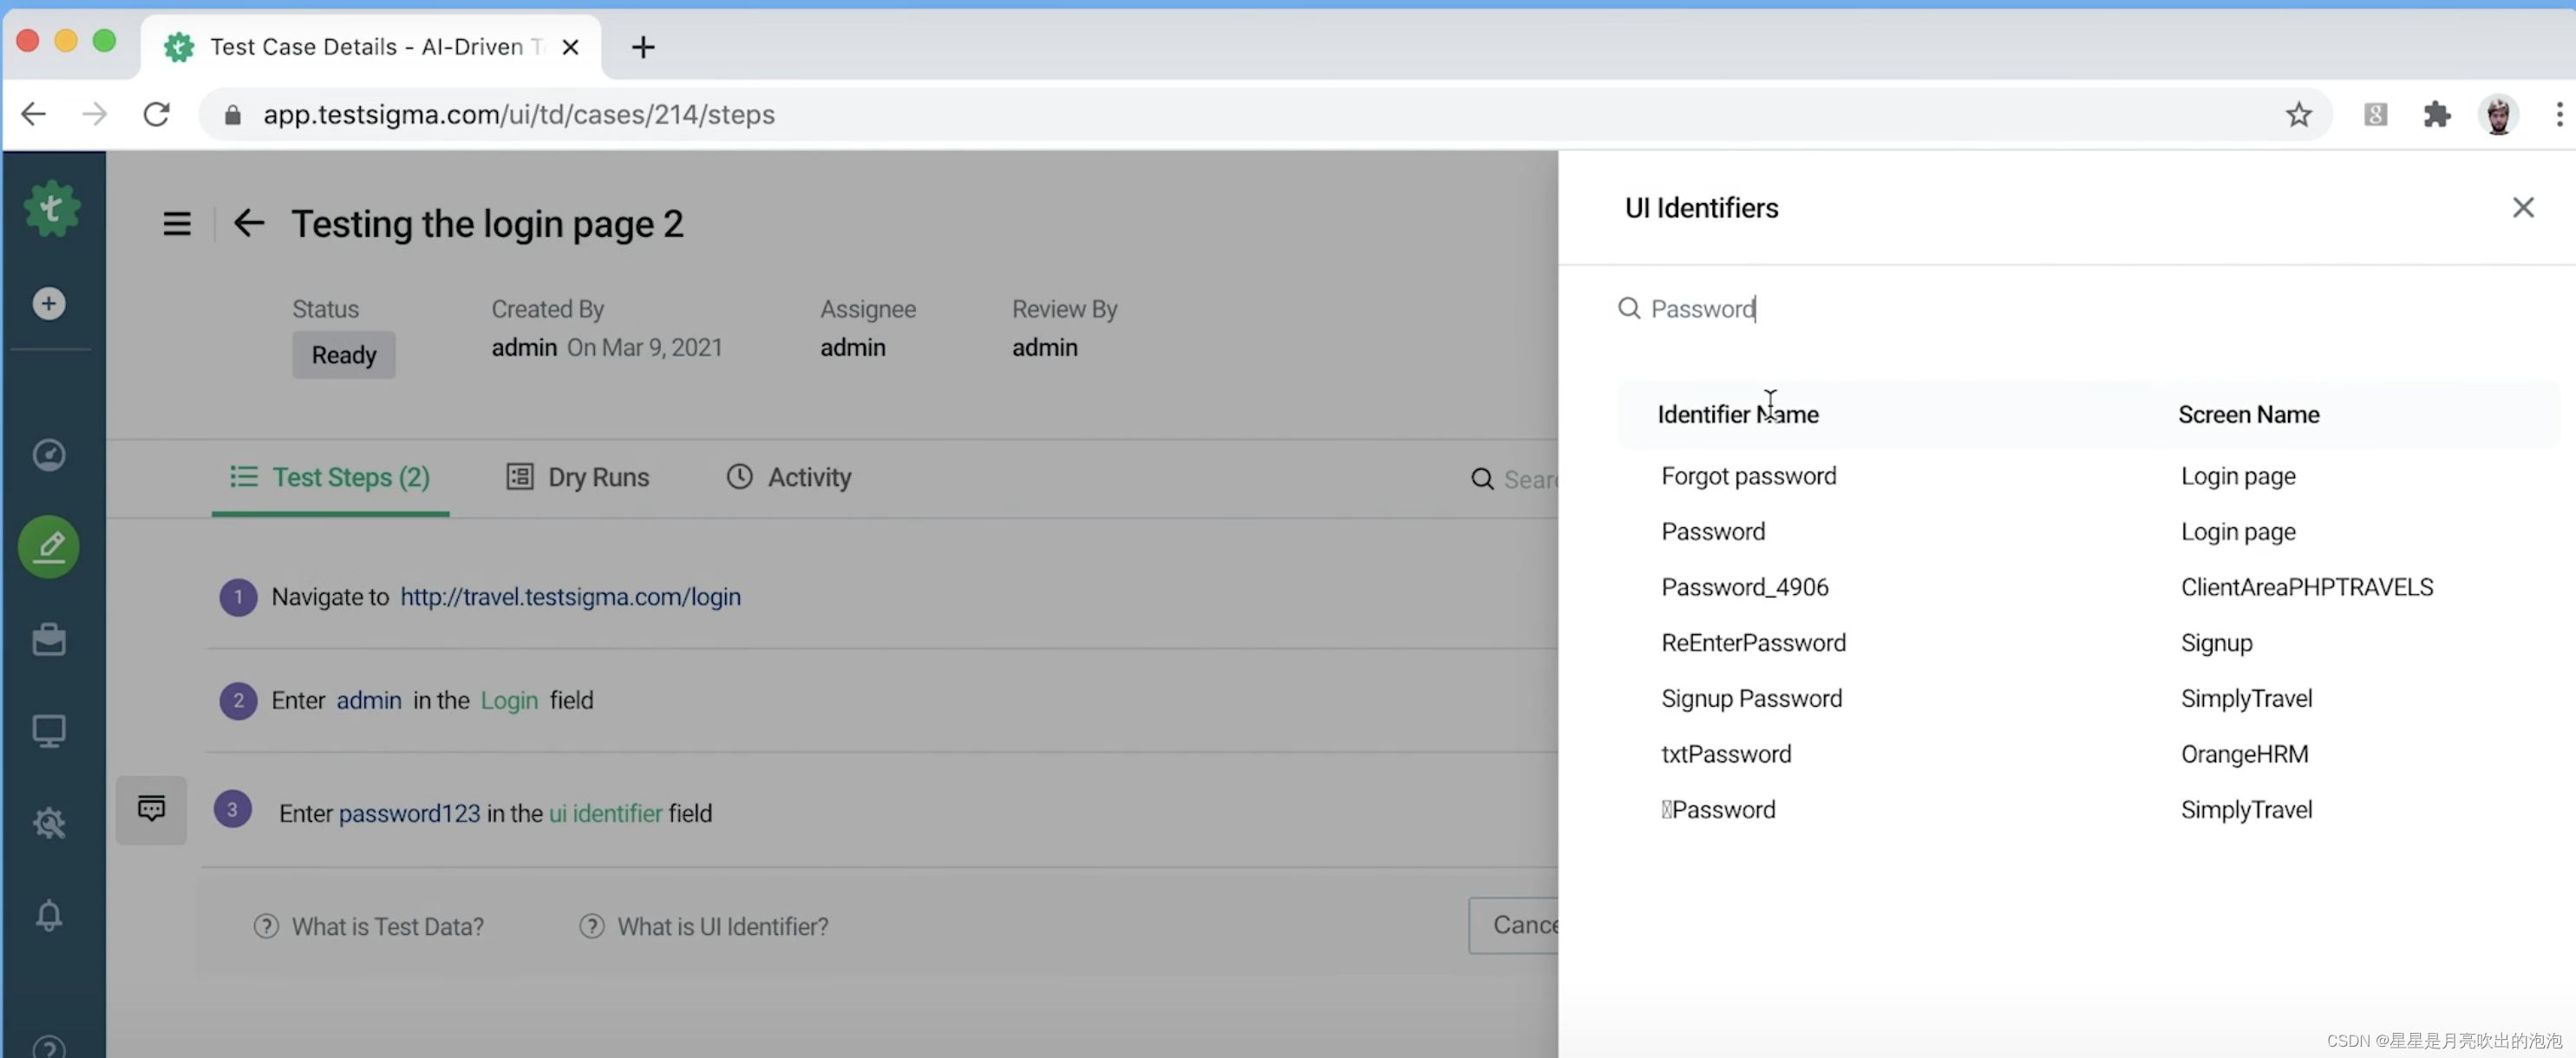
Task: Bookmark page with the star icon
Action: (2298, 115)
